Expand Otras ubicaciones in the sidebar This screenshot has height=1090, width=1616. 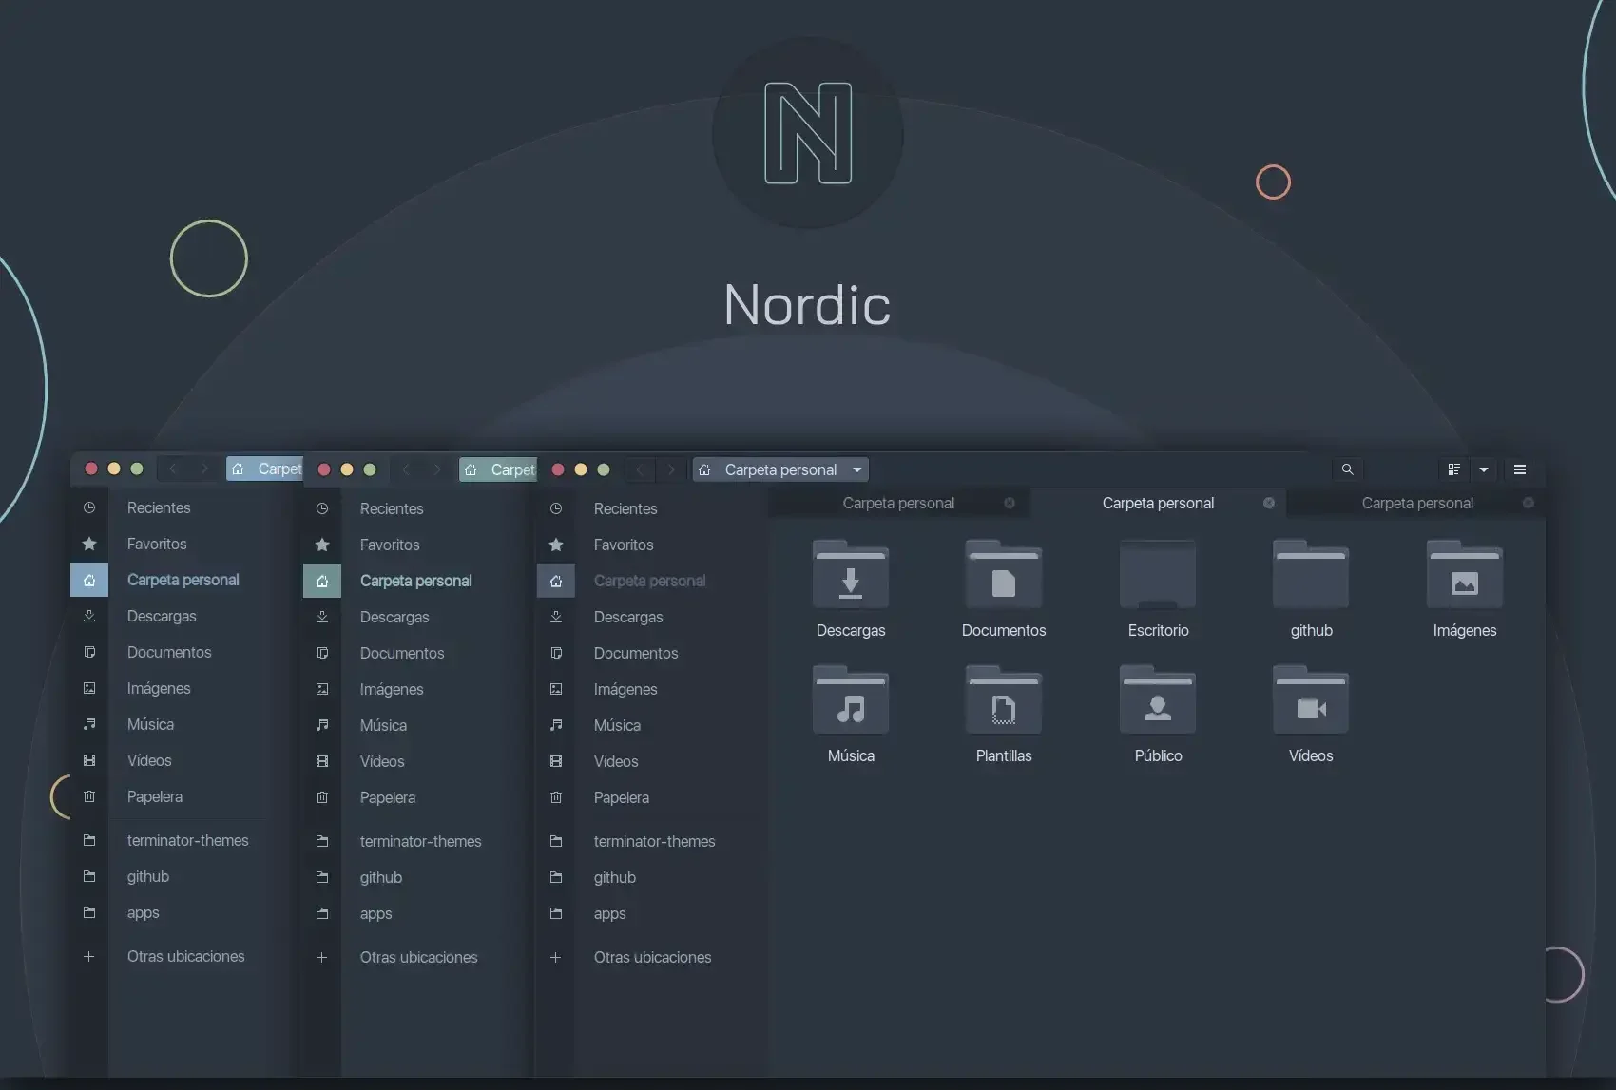point(651,957)
